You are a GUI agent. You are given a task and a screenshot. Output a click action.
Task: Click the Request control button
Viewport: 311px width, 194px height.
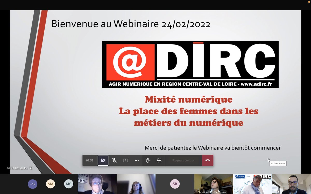tap(183, 160)
